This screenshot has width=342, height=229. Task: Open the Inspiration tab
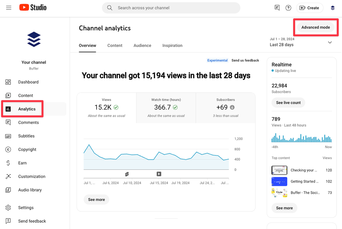[172, 46]
